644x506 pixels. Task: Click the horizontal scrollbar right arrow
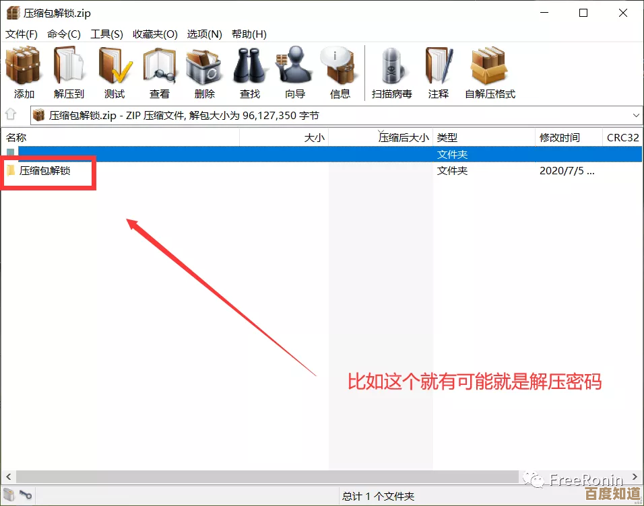(x=634, y=476)
